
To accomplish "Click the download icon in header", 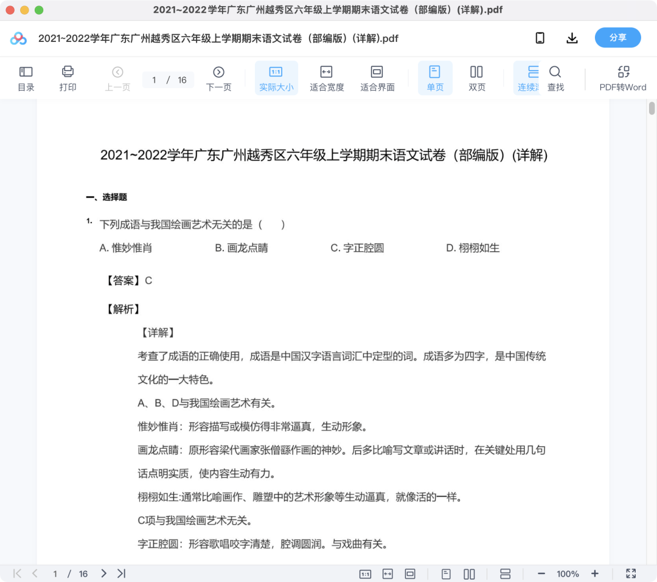I will [x=572, y=38].
